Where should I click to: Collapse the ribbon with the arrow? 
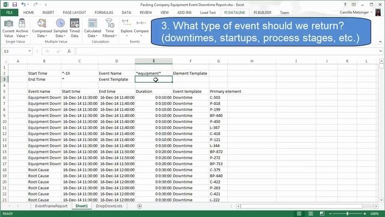point(380,42)
